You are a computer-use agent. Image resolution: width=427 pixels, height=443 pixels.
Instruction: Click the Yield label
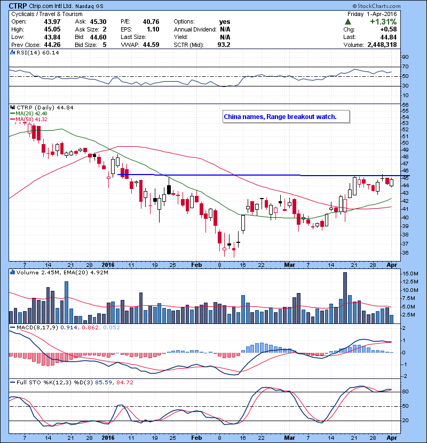[181, 37]
